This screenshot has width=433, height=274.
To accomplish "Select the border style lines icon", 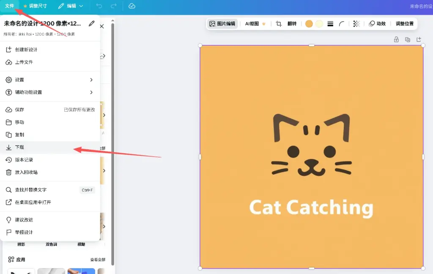I will [x=330, y=24].
